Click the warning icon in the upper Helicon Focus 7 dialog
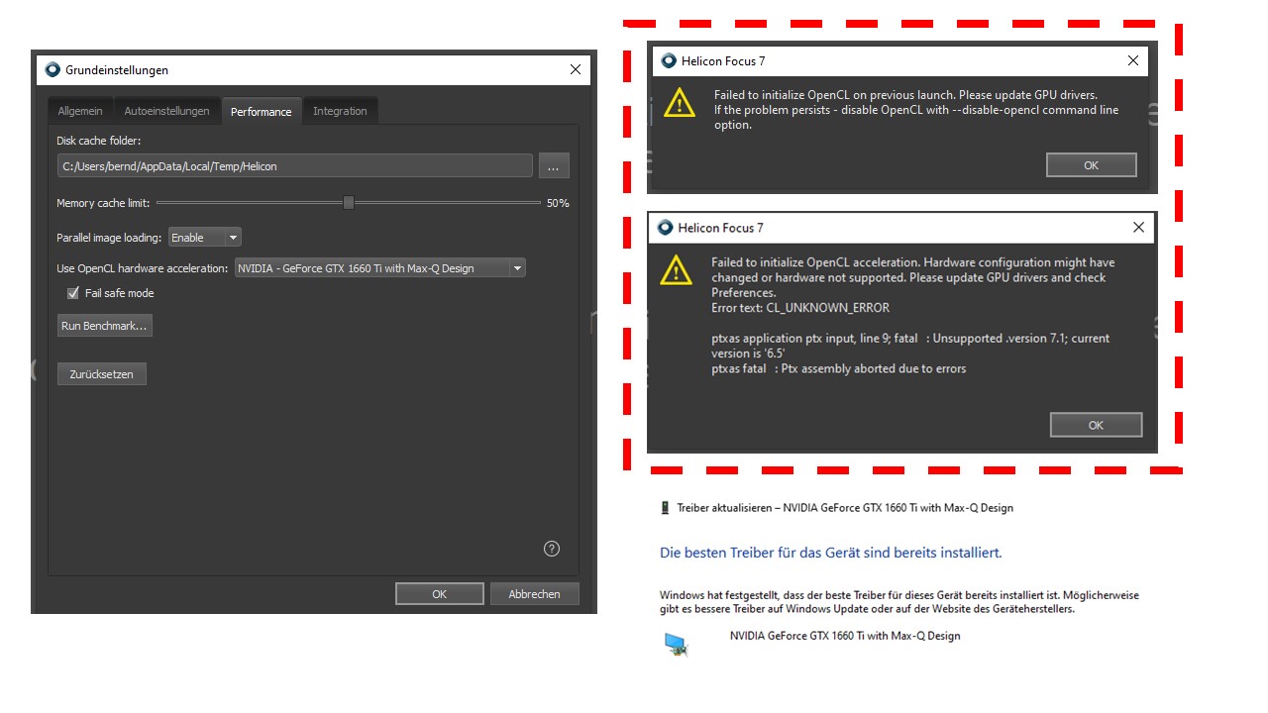Viewport: 1268px width, 713px height. (x=679, y=103)
